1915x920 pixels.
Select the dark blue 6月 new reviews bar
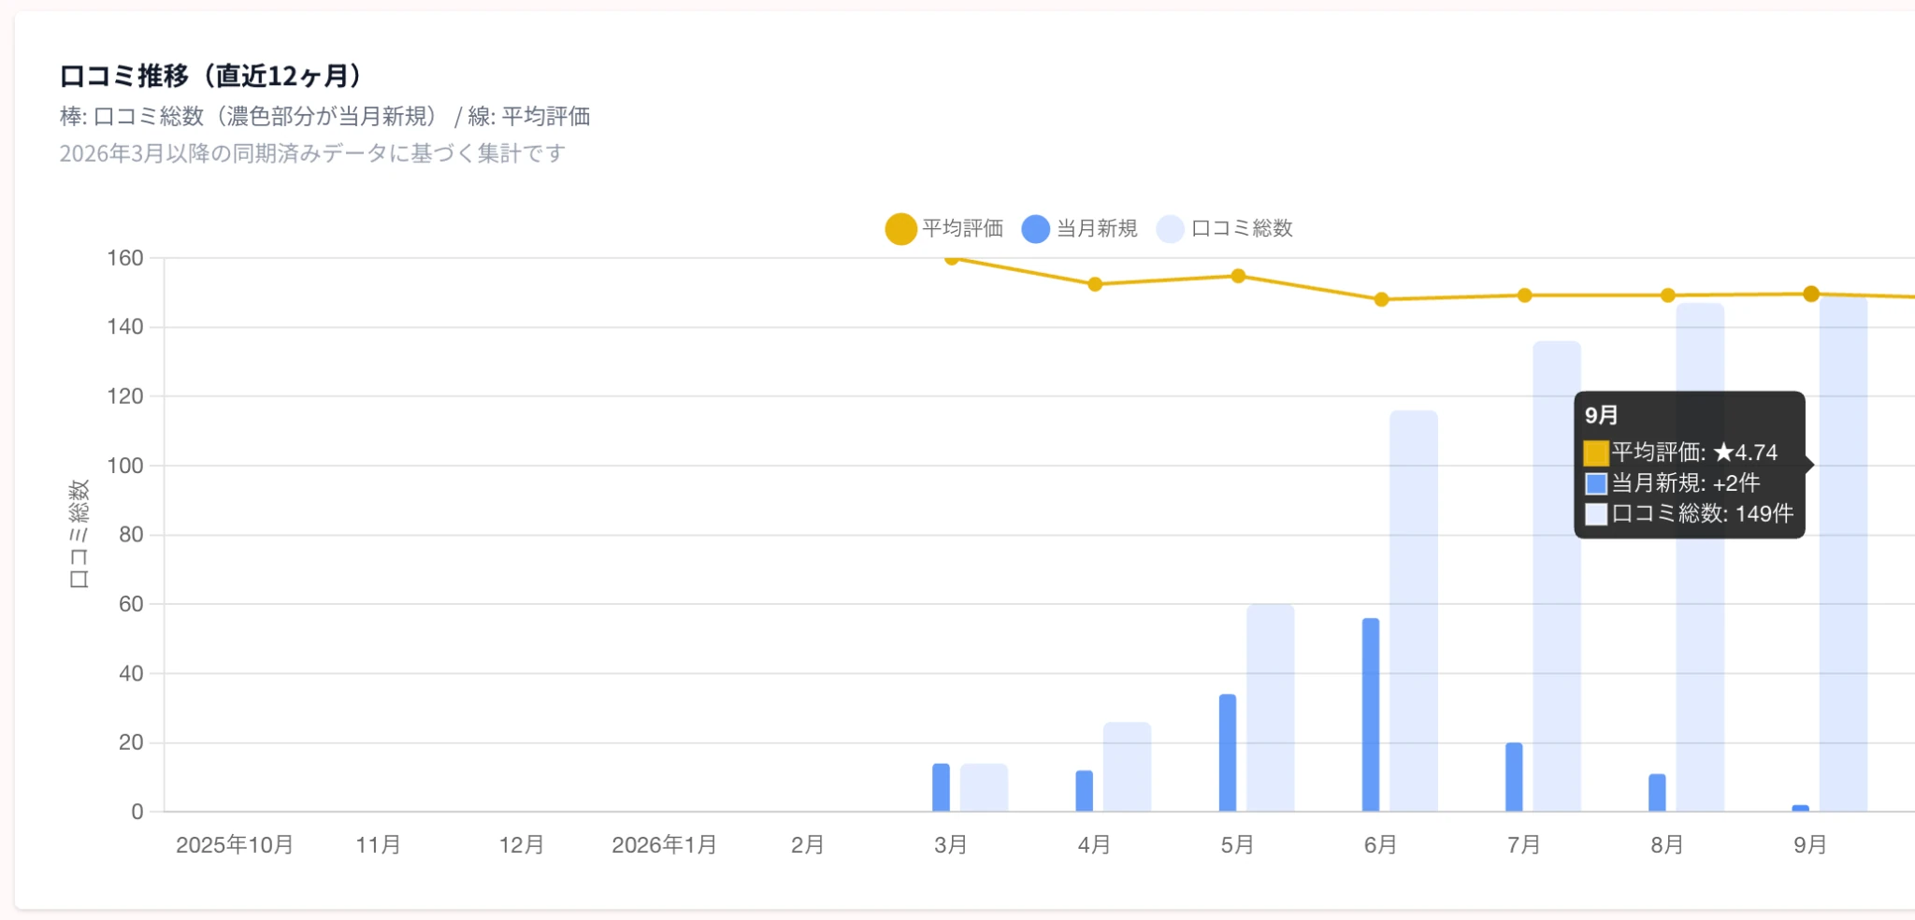click(x=1371, y=714)
